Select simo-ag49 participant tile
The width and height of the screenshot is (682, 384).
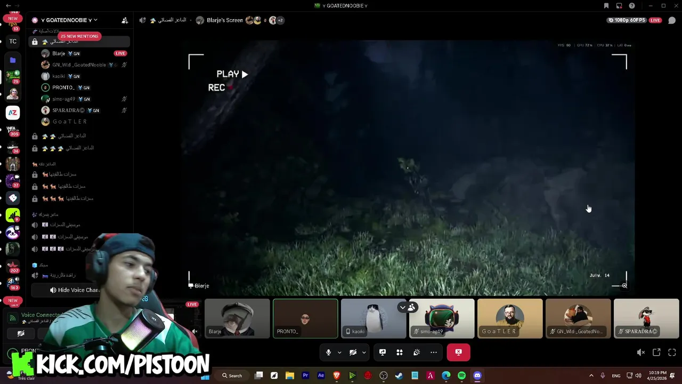(442, 318)
